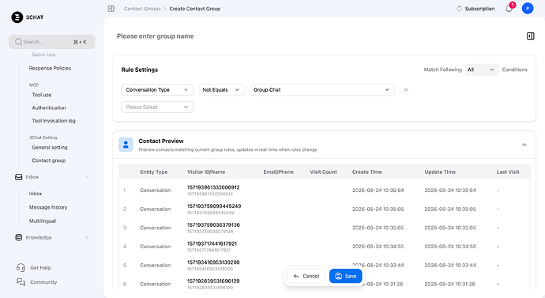This screenshot has height=298, width=545.
Task: Click the Contact Preview person icon
Action: 126,145
